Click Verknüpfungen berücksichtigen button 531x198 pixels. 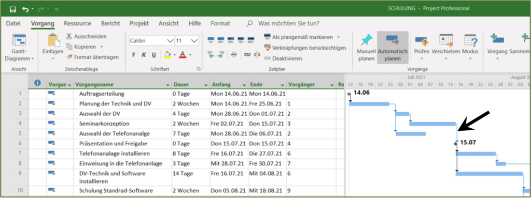coord(305,48)
